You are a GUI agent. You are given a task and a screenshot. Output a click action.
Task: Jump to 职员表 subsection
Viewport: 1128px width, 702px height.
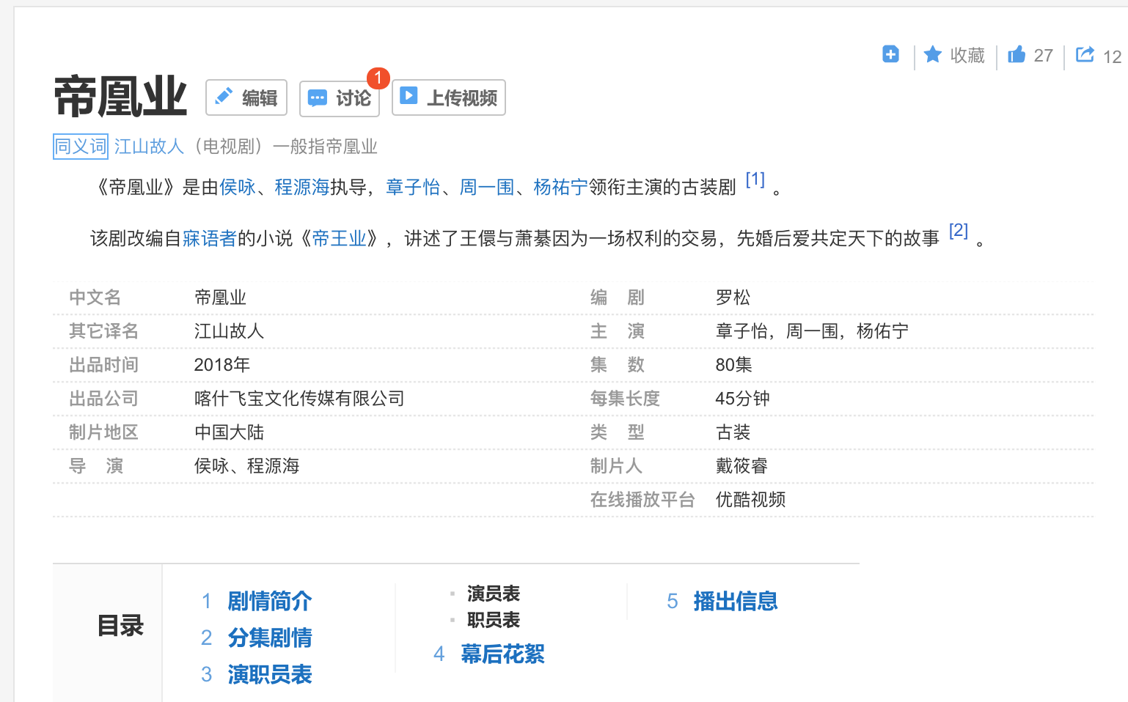tap(494, 621)
